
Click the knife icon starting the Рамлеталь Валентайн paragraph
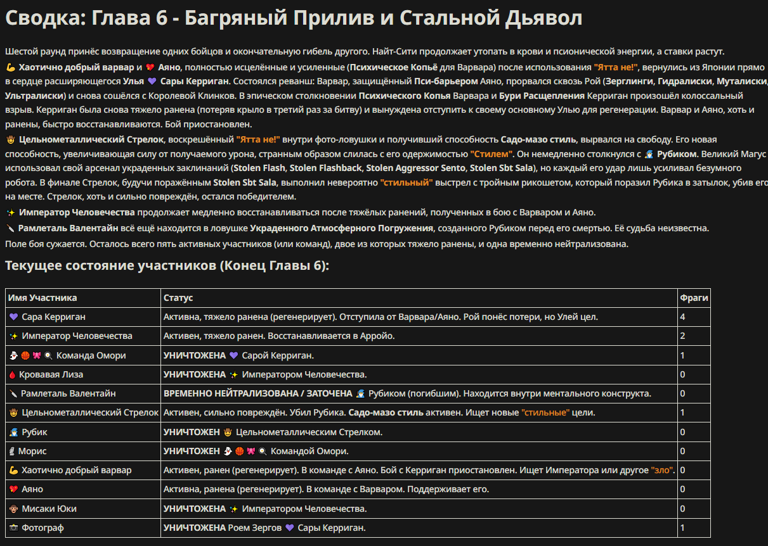coord(10,227)
